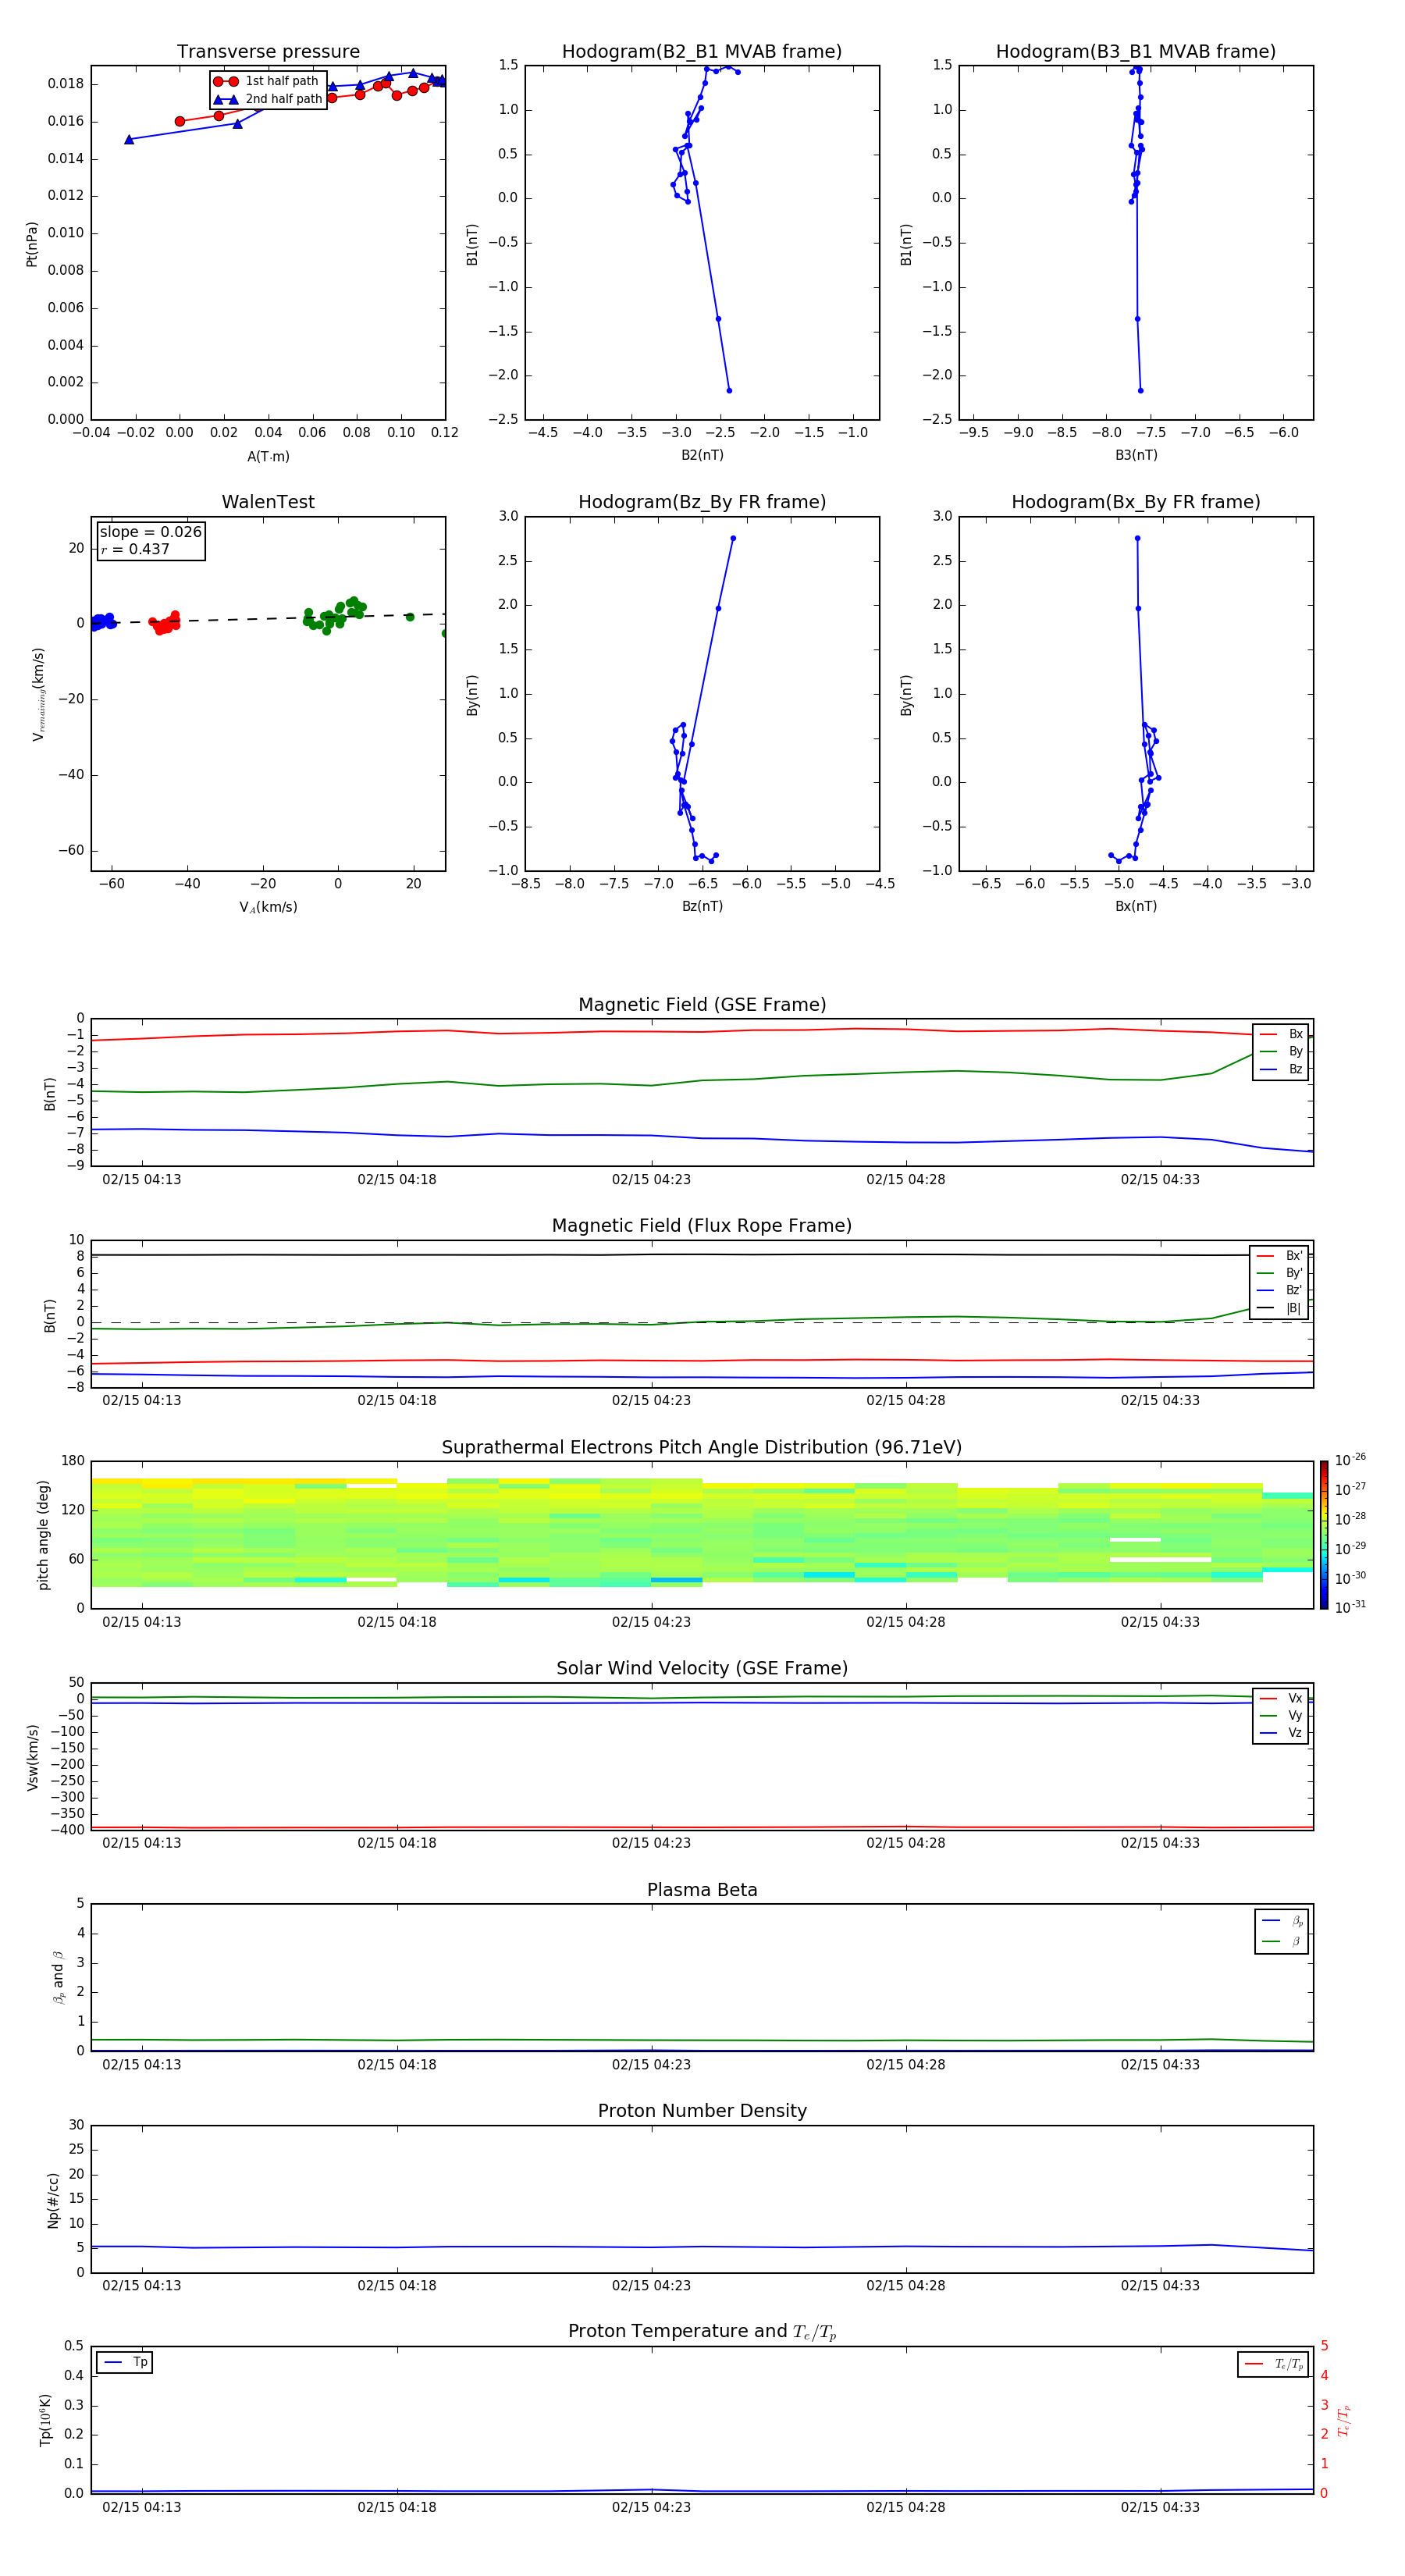Click the "Hodogram(Bz_By FR frame)" title

coord(702,502)
